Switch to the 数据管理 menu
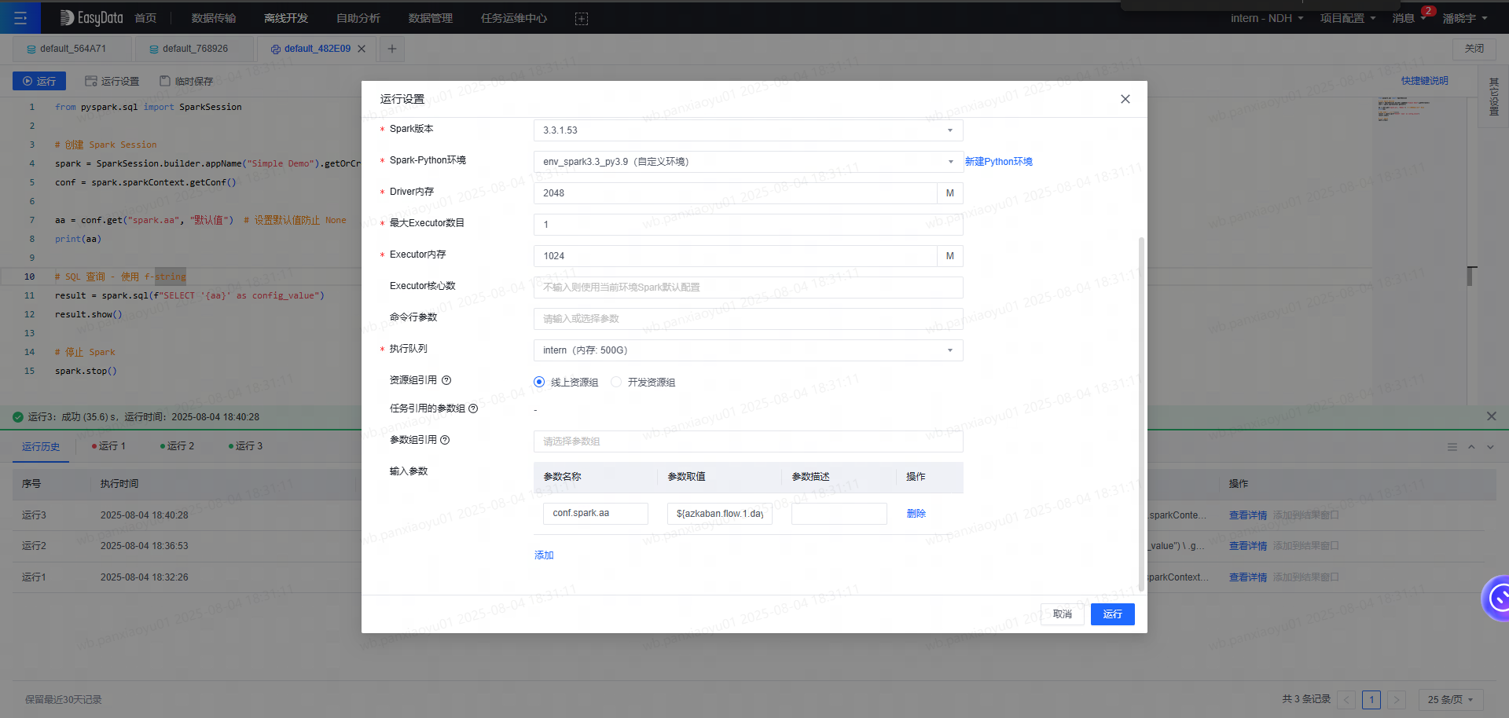Screen dimensions: 1509x718 (431, 17)
